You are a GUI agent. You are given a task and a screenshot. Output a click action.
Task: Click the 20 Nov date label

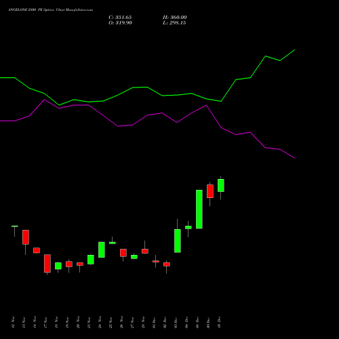coord(78,322)
